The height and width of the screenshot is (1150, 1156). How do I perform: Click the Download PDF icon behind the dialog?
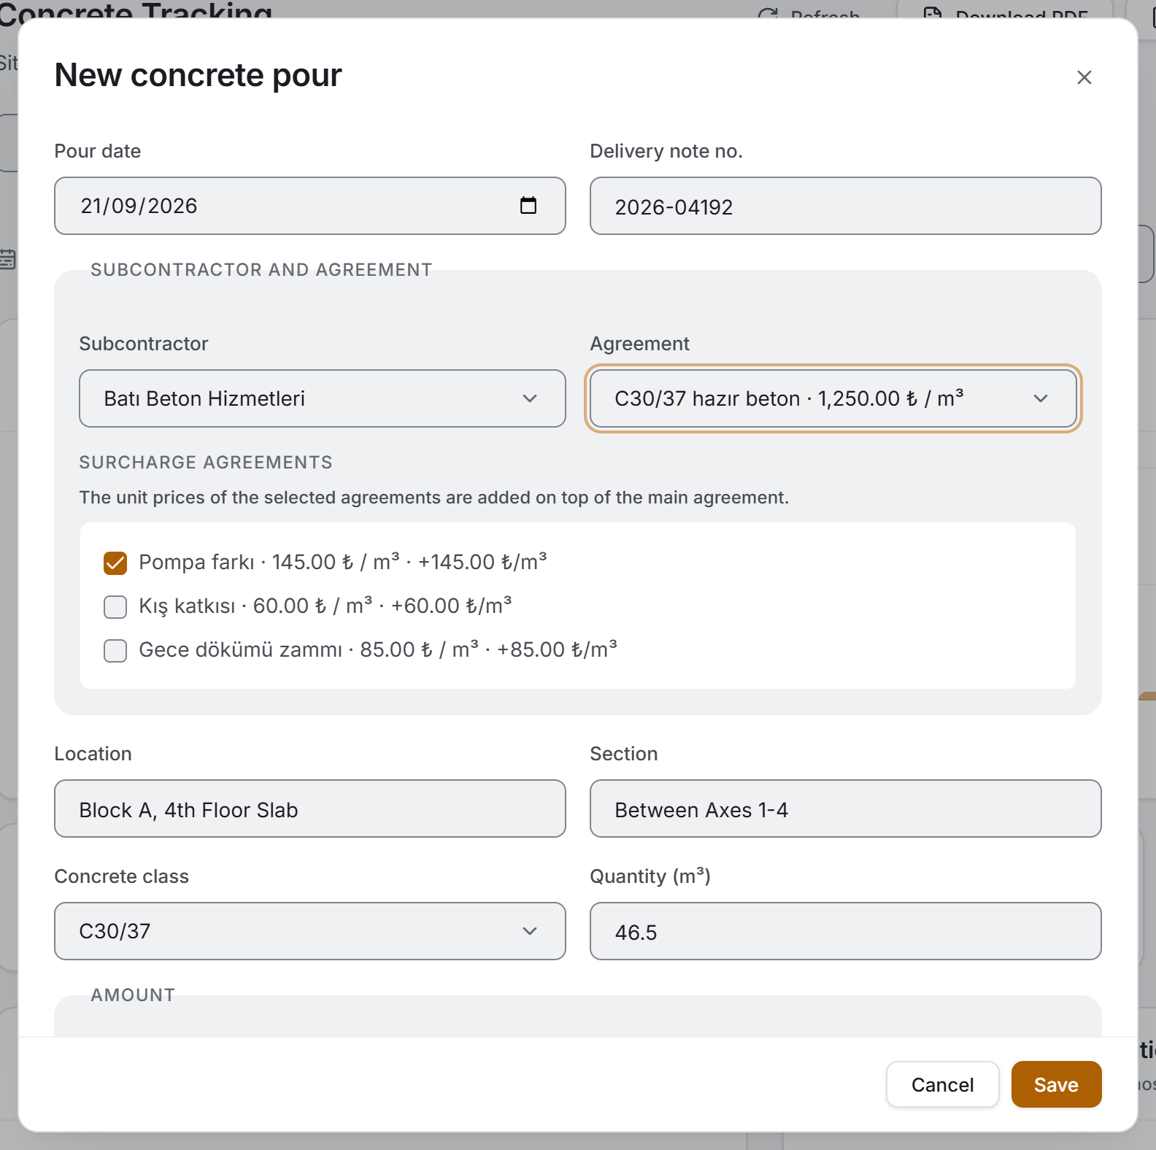point(932,14)
